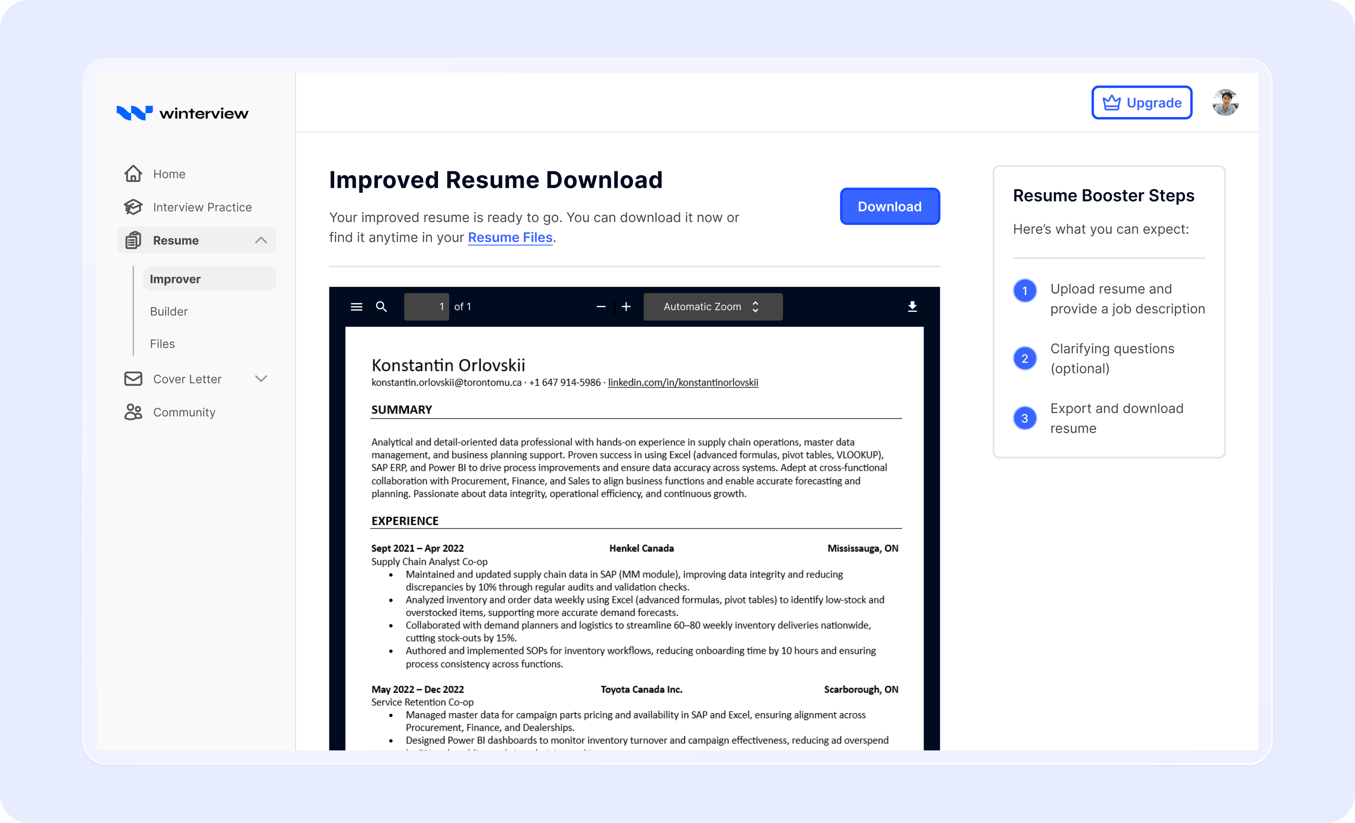The height and width of the screenshot is (823, 1355).
Task: Collapse the Resume section chevron
Action: [261, 240]
